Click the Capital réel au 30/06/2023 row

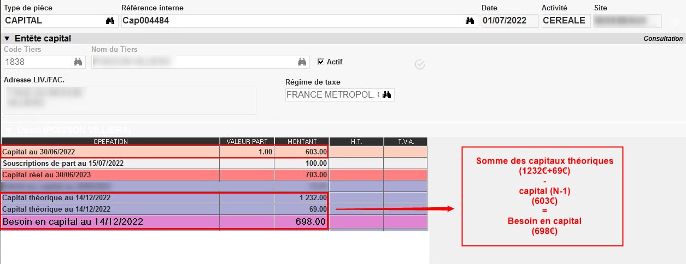[109, 175]
